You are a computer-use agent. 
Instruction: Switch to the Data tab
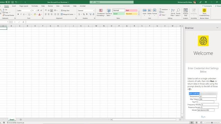[43, 6]
